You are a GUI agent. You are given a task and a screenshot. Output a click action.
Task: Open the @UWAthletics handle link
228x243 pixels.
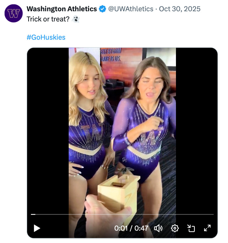(x=131, y=9)
